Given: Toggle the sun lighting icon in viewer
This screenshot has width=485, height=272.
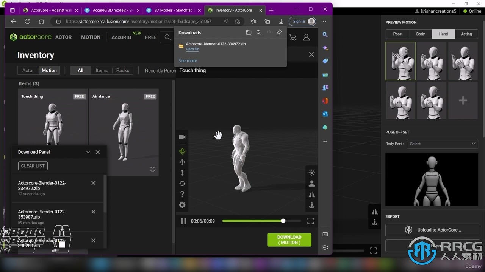Looking at the screenshot, I should pos(312,173).
